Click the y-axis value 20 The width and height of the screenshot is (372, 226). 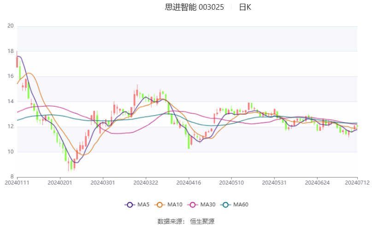(11, 26)
